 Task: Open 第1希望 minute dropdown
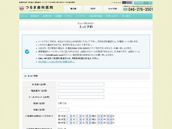[x=109, y=116]
